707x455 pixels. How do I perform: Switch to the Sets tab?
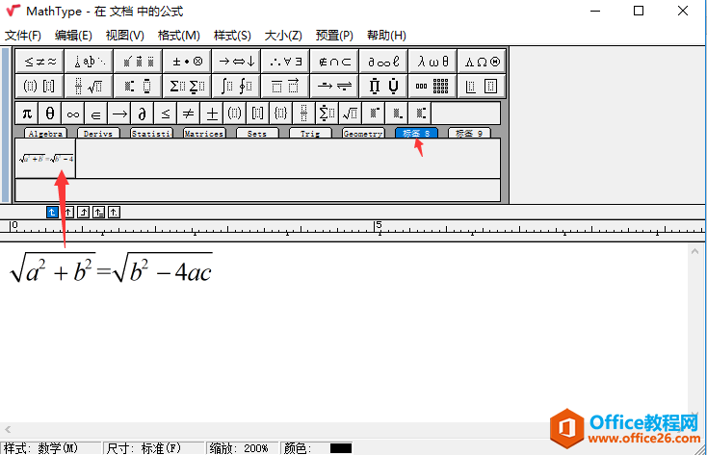click(257, 134)
